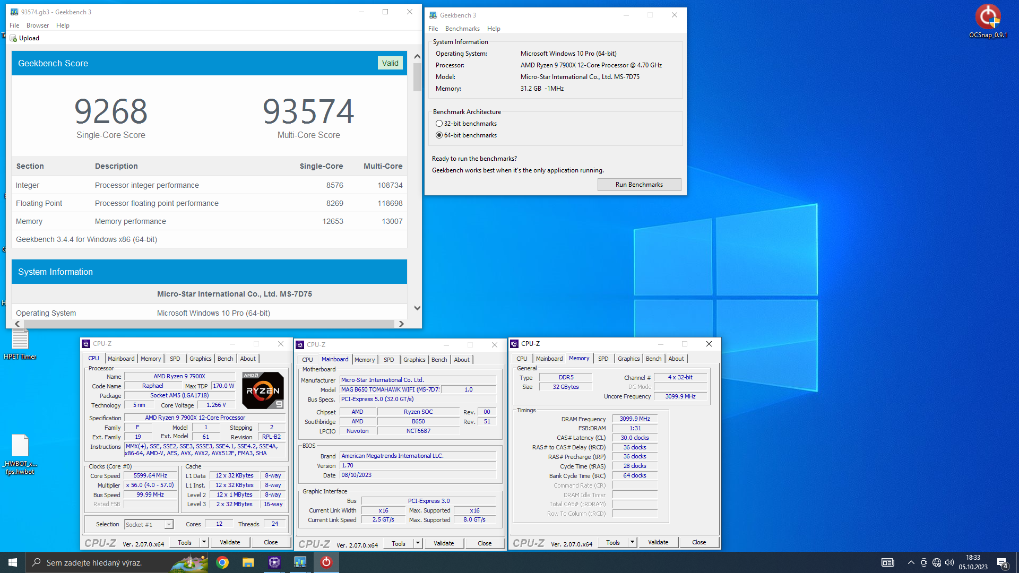Click the search highlights illustration in taskbar search
Viewport: 1019px width, 573px height.
(x=189, y=562)
